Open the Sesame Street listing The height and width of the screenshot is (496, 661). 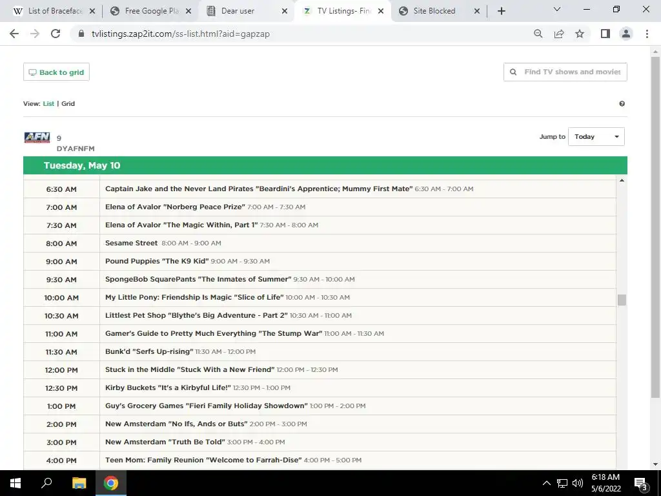pos(131,243)
